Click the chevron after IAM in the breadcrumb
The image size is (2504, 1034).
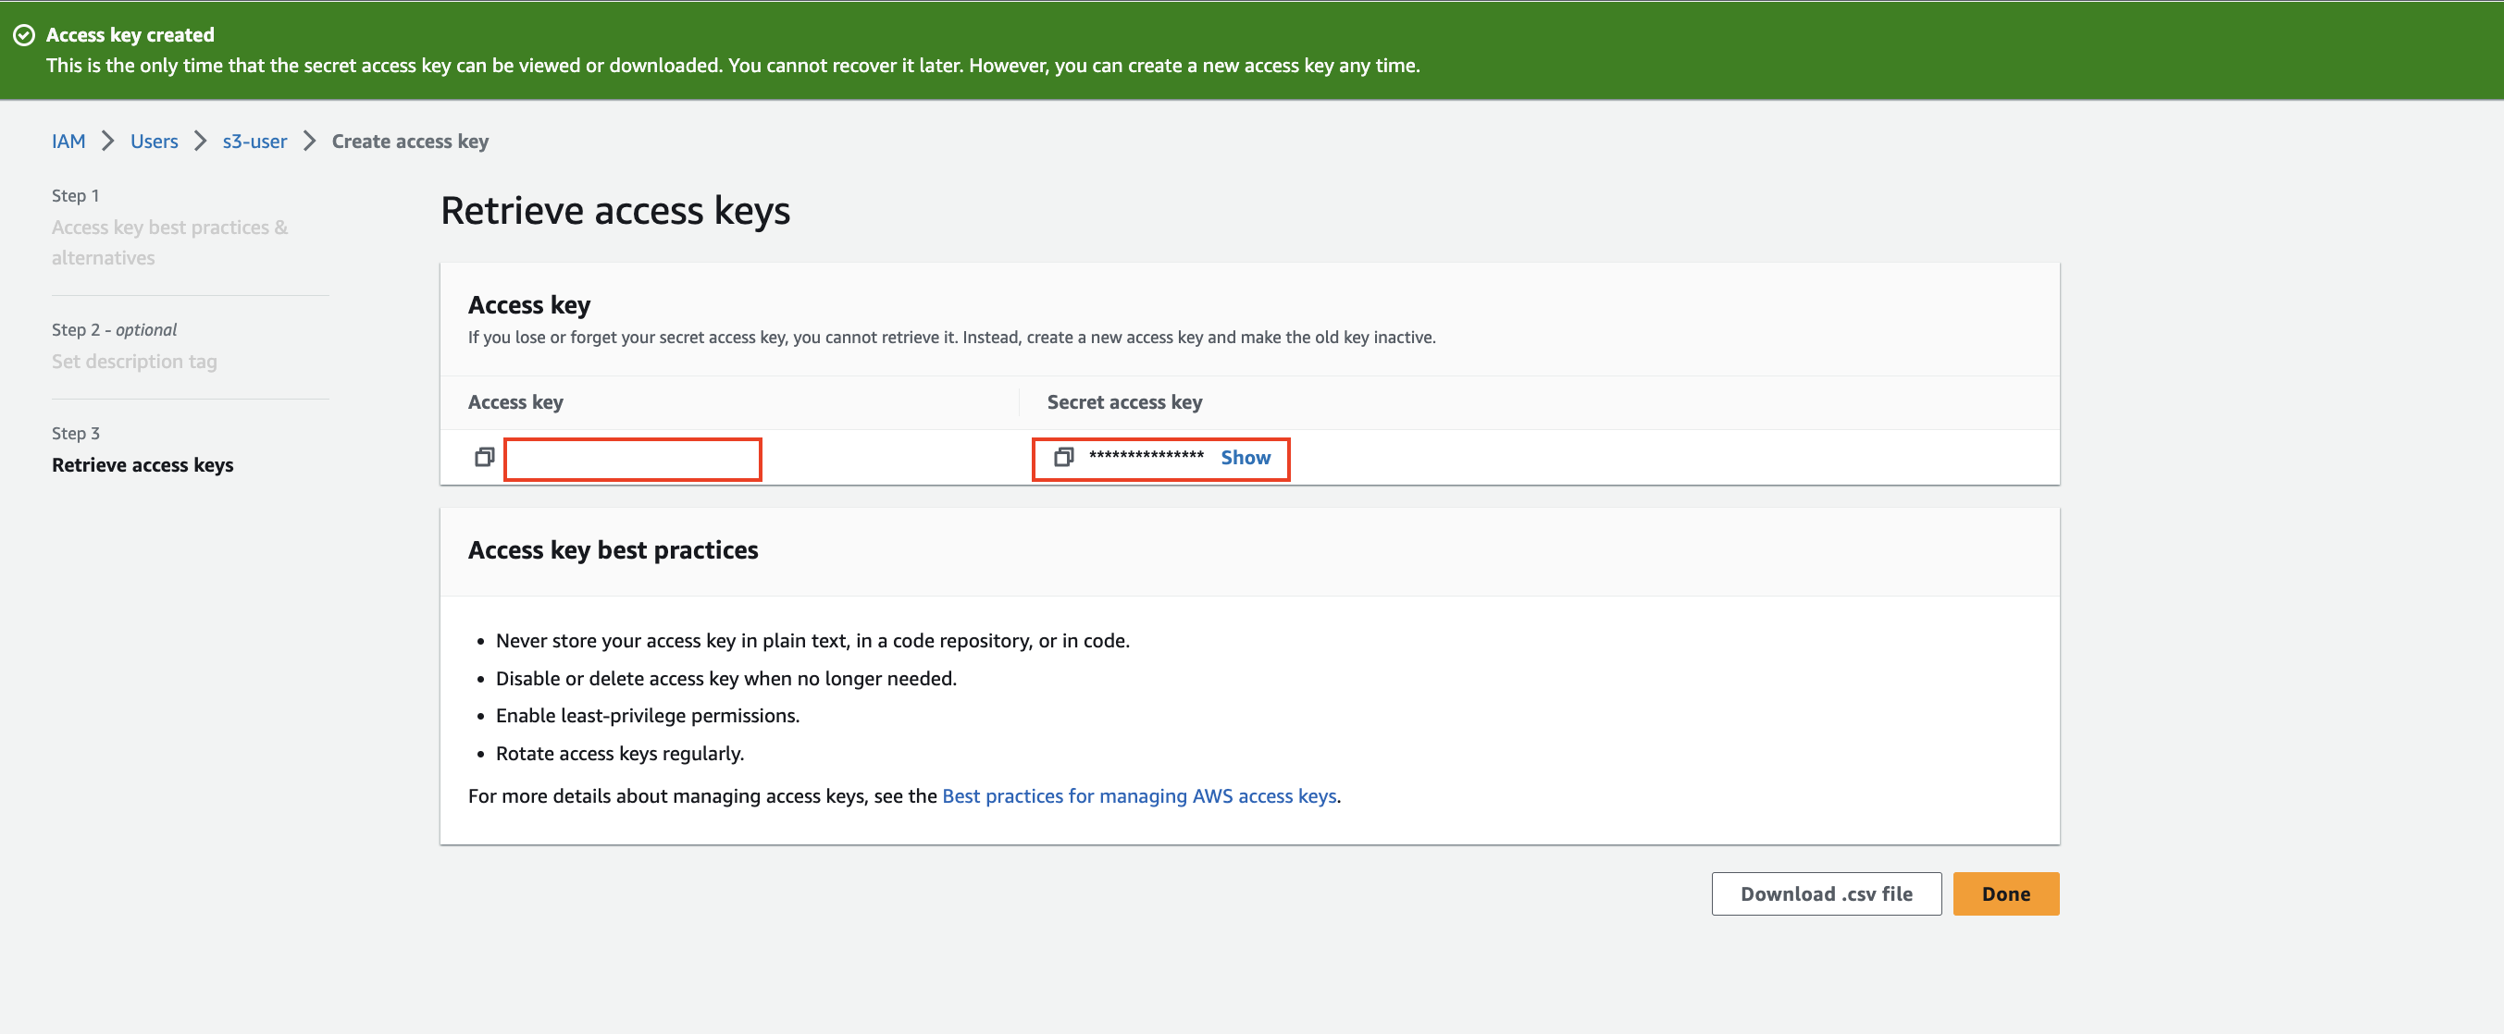(x=108, y=141)
